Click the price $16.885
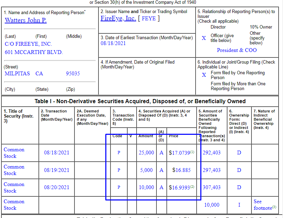Image resolution: width=283 pixels, height=218 pixels. pos(181,170)
